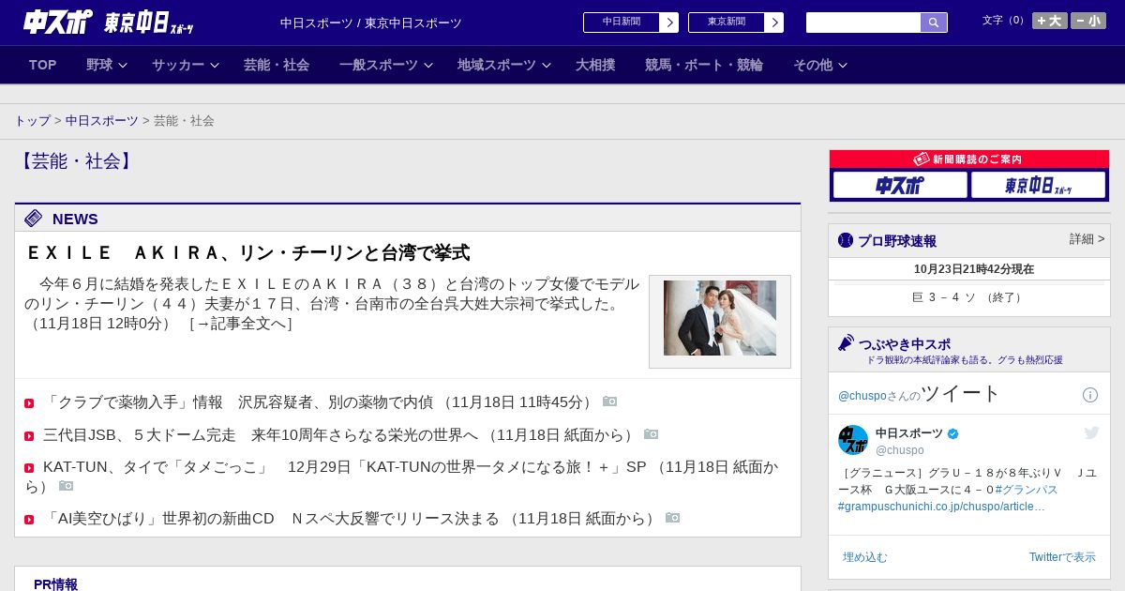
Task: Click 東京中日スポーツ subscription banner button
Action: click(1038, 185)
